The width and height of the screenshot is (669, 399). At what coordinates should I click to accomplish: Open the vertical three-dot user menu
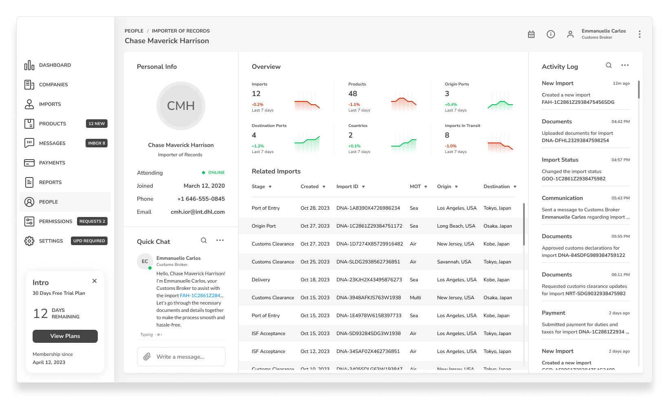(x=640, y=34)
